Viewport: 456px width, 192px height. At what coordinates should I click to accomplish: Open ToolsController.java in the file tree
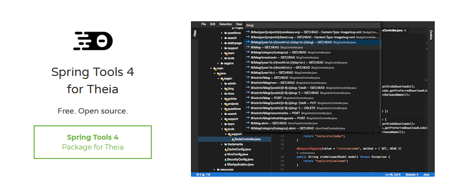[x=235, y=139]
